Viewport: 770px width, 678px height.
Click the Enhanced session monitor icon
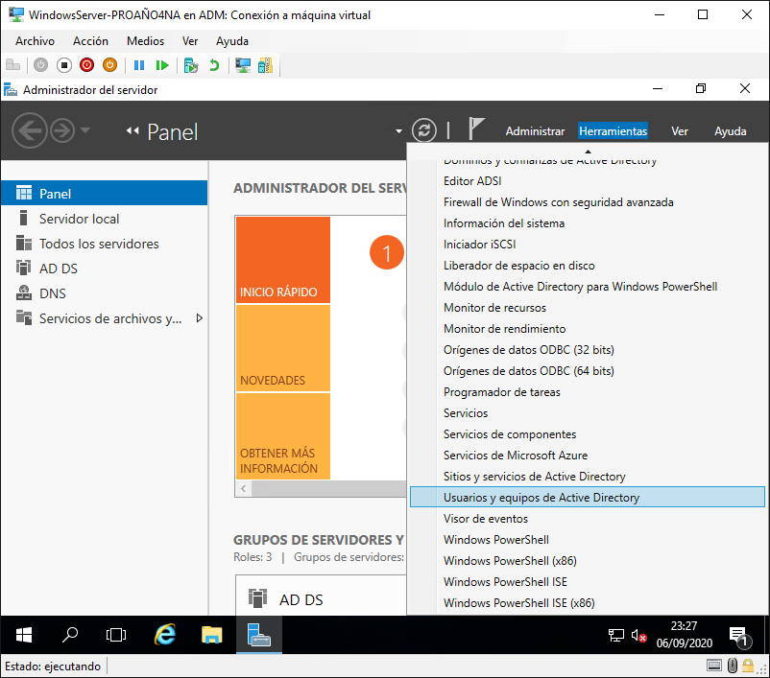(x=243, y=65)
